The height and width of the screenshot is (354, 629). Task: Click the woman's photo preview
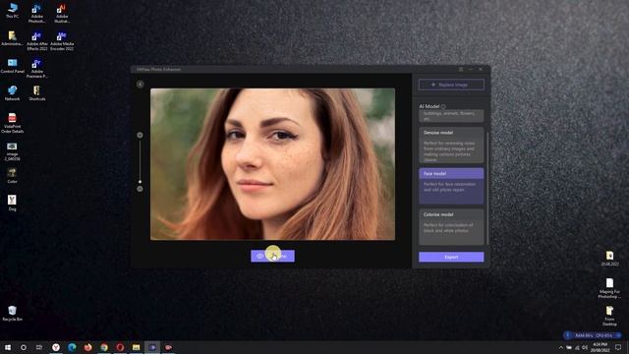273,164
